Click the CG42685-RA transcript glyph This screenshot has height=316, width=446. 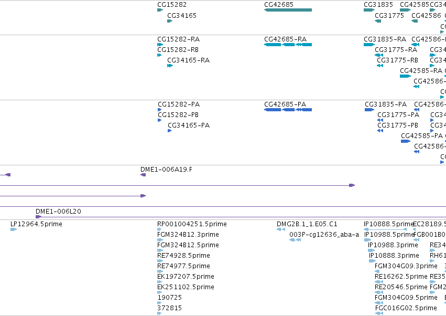click(288, 45)
